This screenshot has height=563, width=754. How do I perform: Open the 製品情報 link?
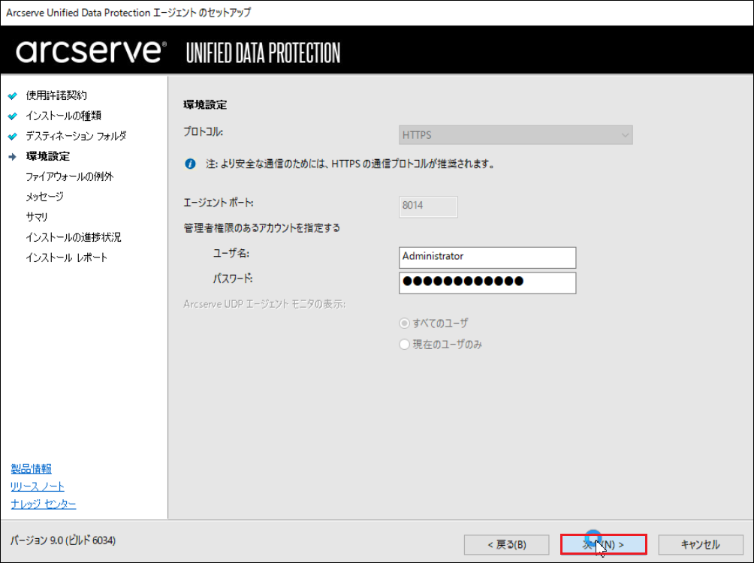[32, 468]
